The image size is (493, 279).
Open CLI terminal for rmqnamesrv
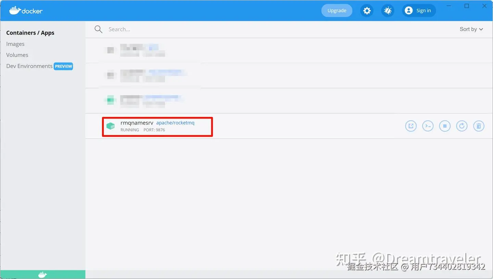point(428,126)
